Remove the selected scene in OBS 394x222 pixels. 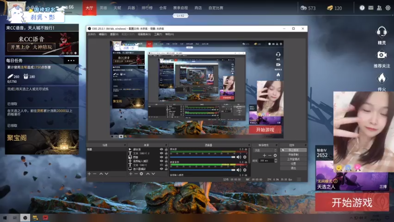tap(95, 174)
